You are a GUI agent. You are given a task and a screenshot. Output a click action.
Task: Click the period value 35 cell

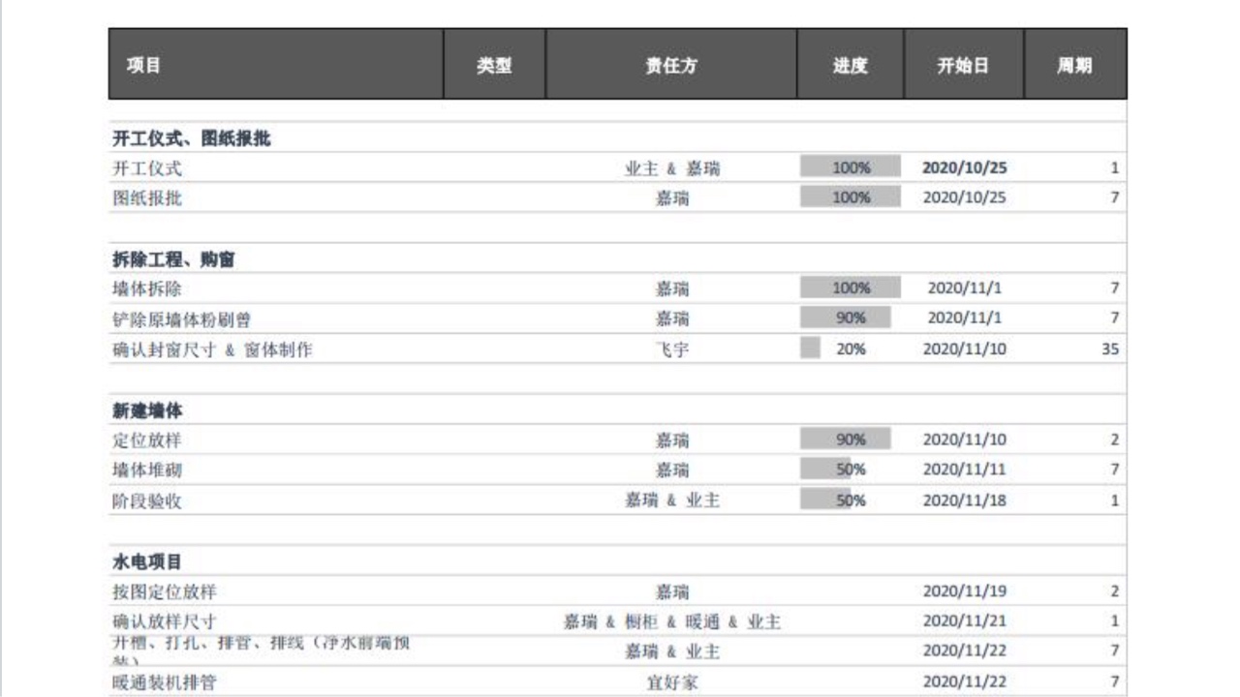1109,348
